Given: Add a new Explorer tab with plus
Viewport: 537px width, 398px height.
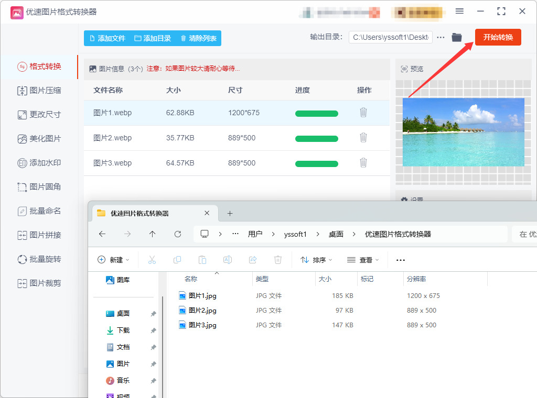Looking at the screenshot, I should (x=230, y=213).
